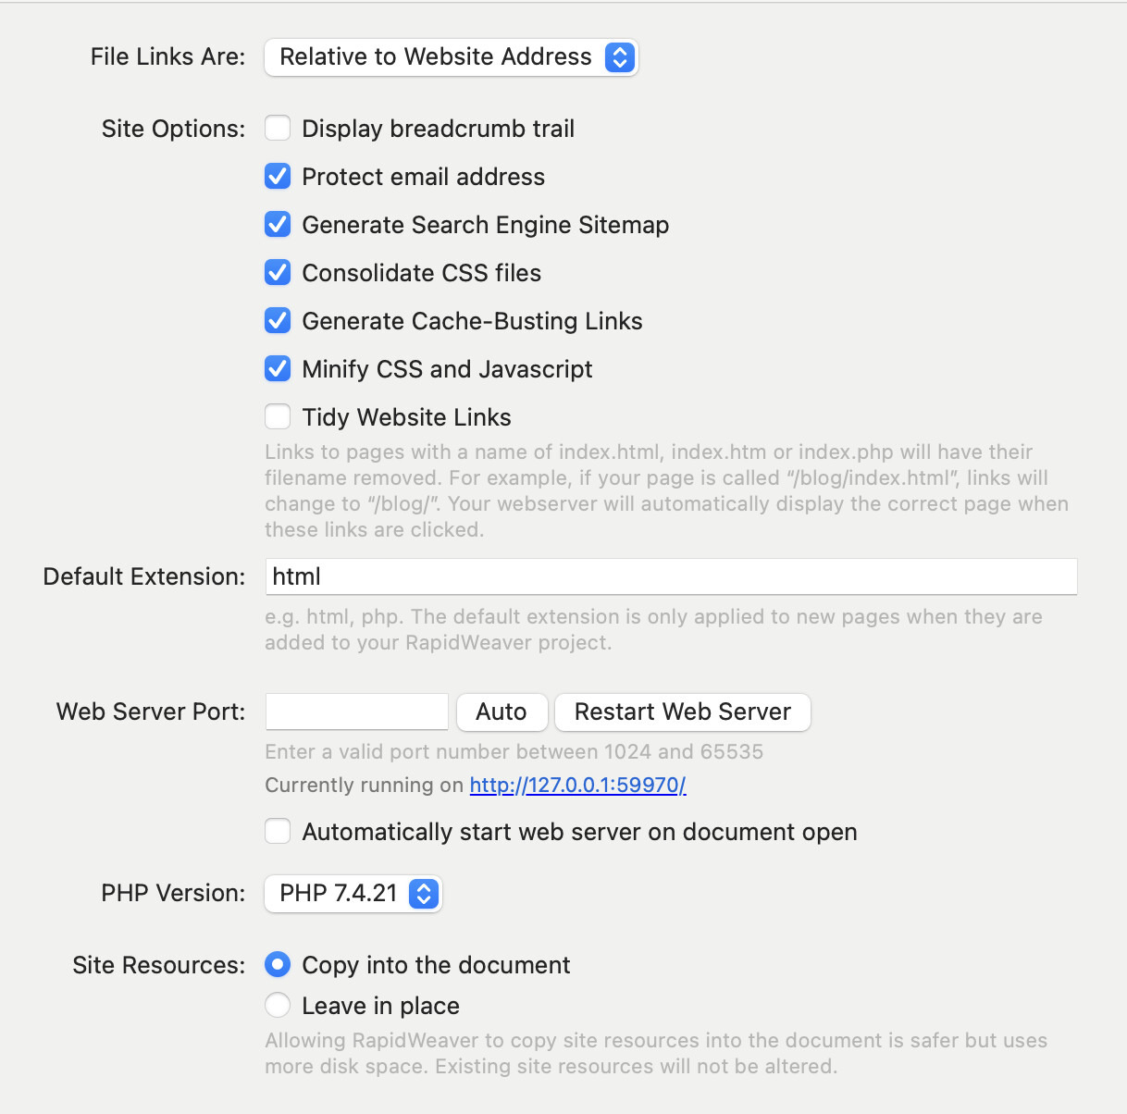Click the Default Extension text field
This screenshot has width=1127, height=1114.
pos(670,576)
